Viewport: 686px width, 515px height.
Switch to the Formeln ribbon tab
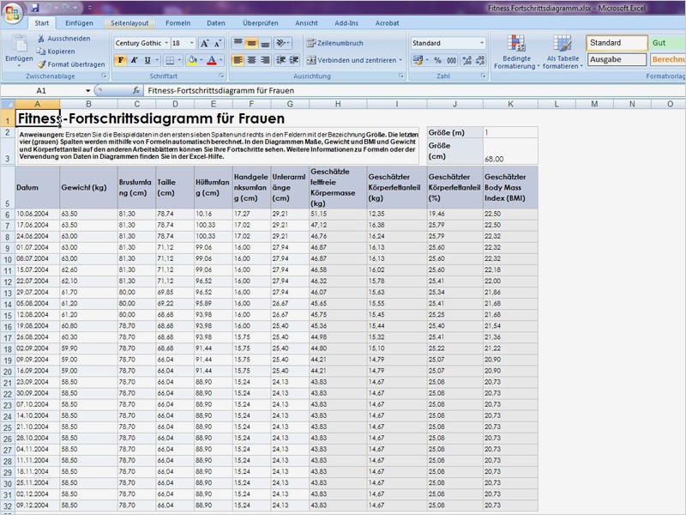pos(178,23)
